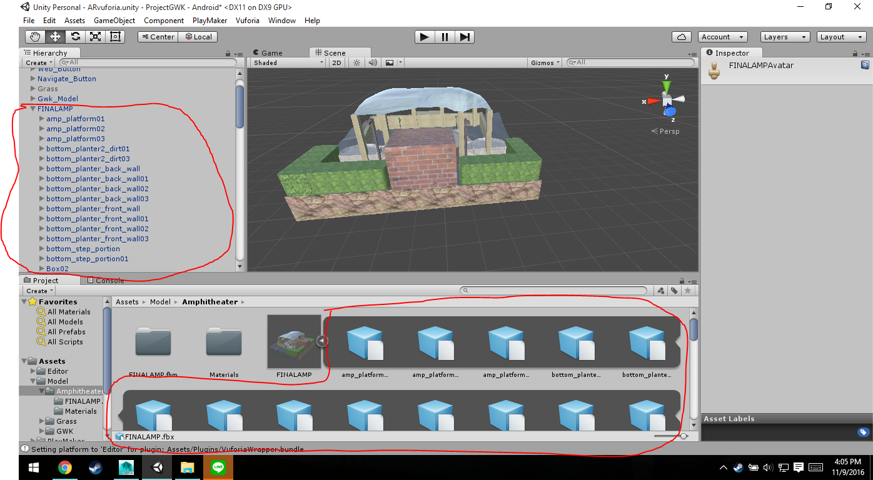
Task: Open File Explorer from the taskbar
Action: coord(188,467)
